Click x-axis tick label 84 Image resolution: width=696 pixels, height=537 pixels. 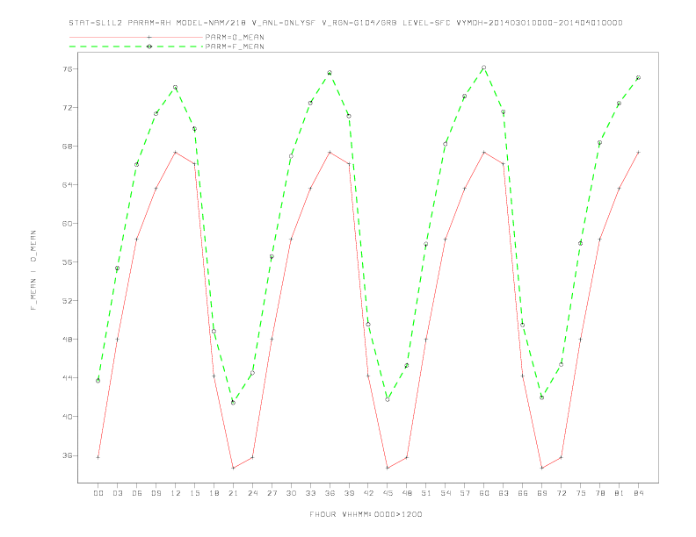coord(638,493)
